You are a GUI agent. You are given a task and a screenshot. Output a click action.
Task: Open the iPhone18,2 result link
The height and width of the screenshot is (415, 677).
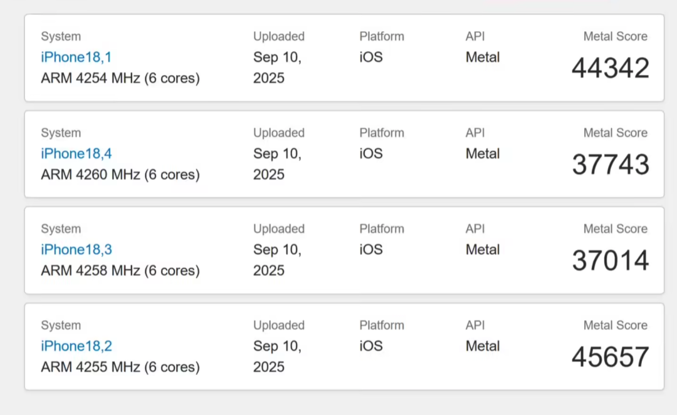pos(76,346)
